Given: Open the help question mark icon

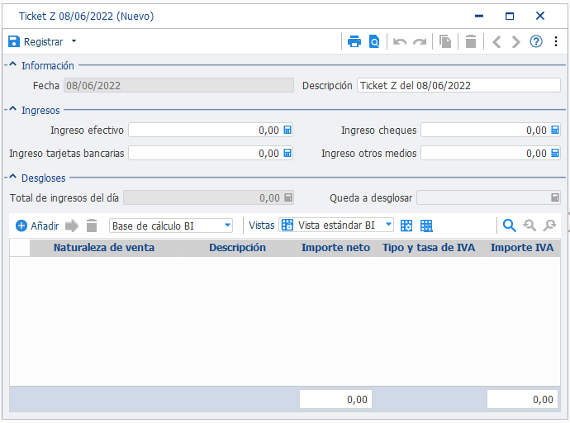Looking at the screenshot, I should (x=536, y=42).
